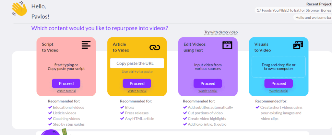Viewport: 332px width, 135px height.
Task: Click the Listicle videos list item
Action: tap(62, 113)
